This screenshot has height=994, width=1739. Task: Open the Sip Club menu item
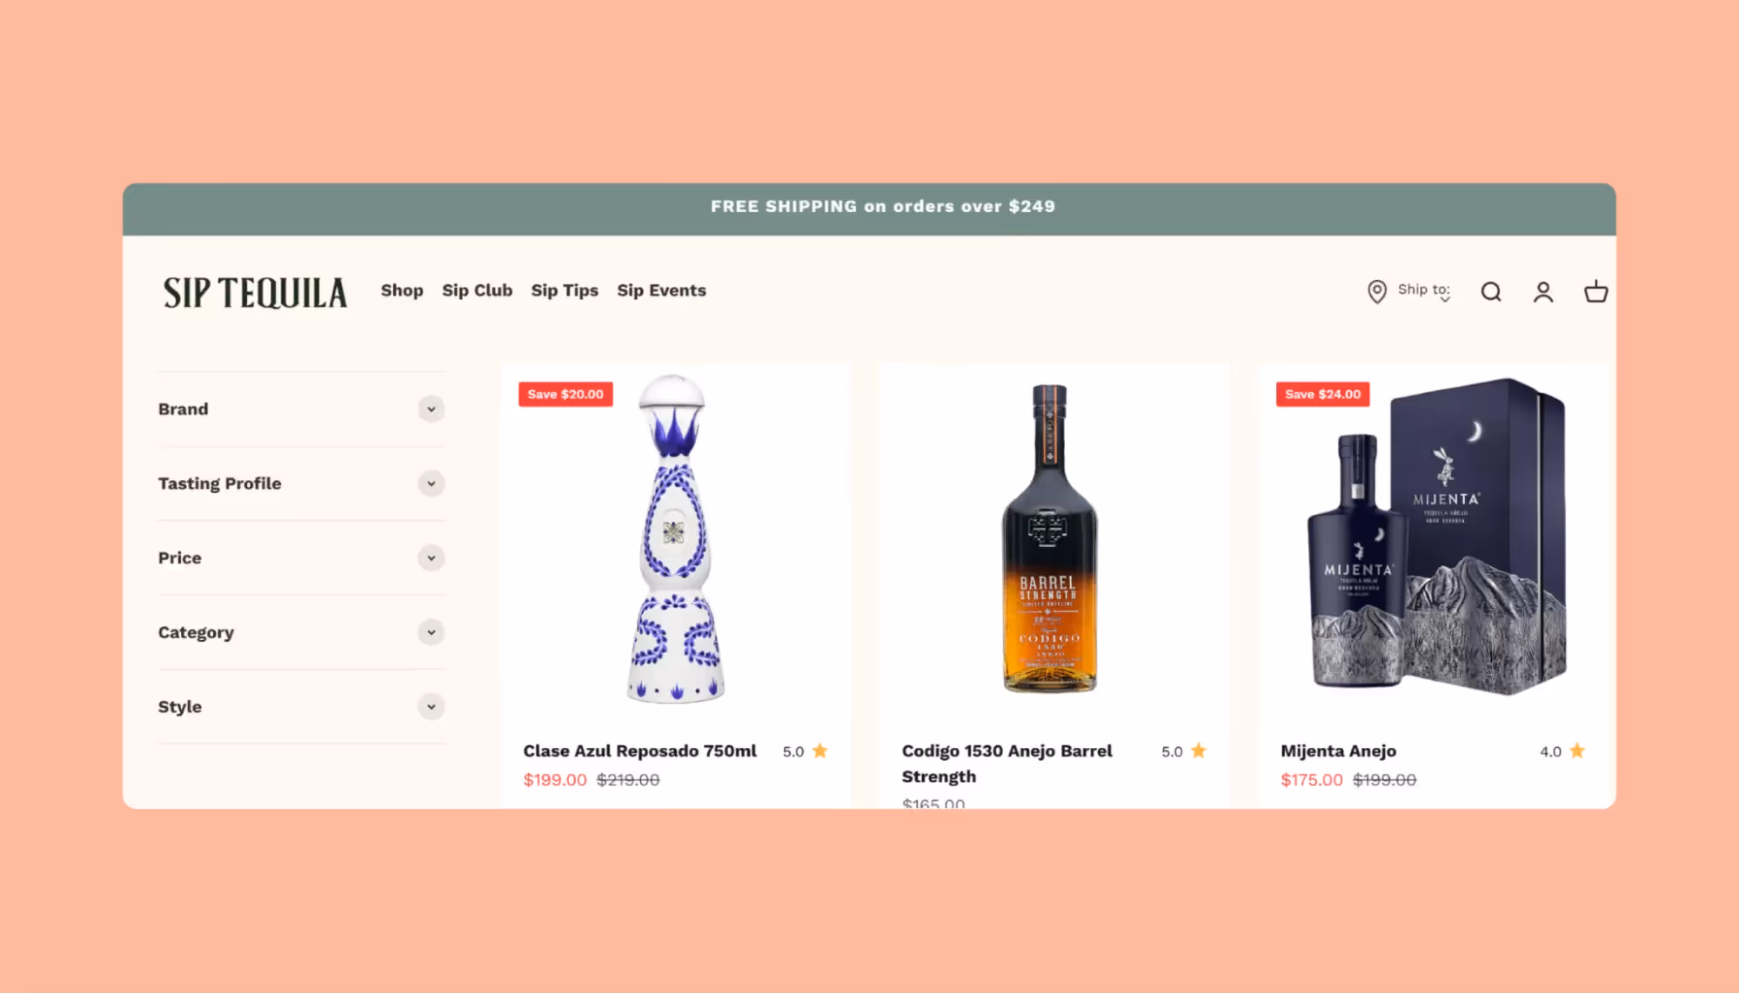pyautogui.click(x=477, y=290)
